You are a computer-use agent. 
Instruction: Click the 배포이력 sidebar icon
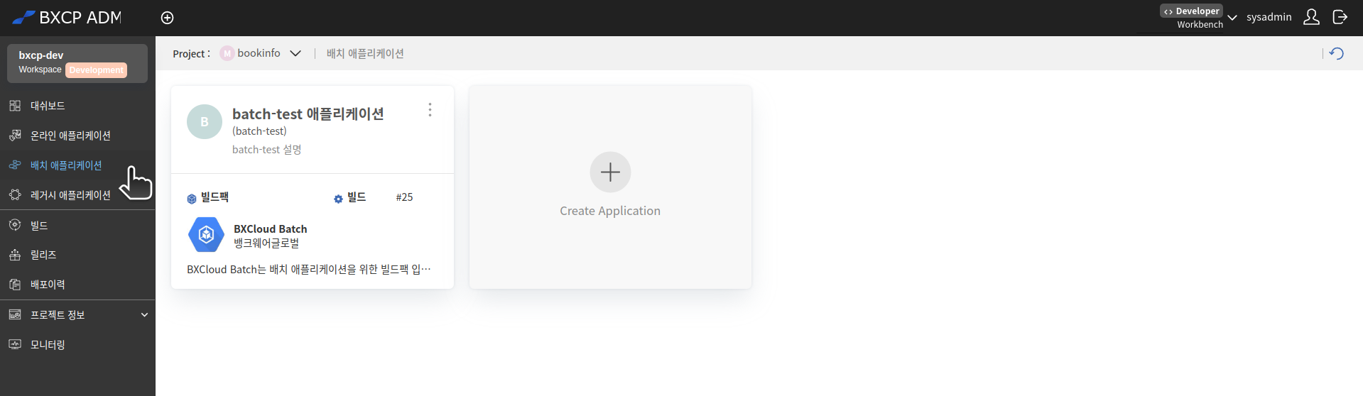[x=15, y=285]
